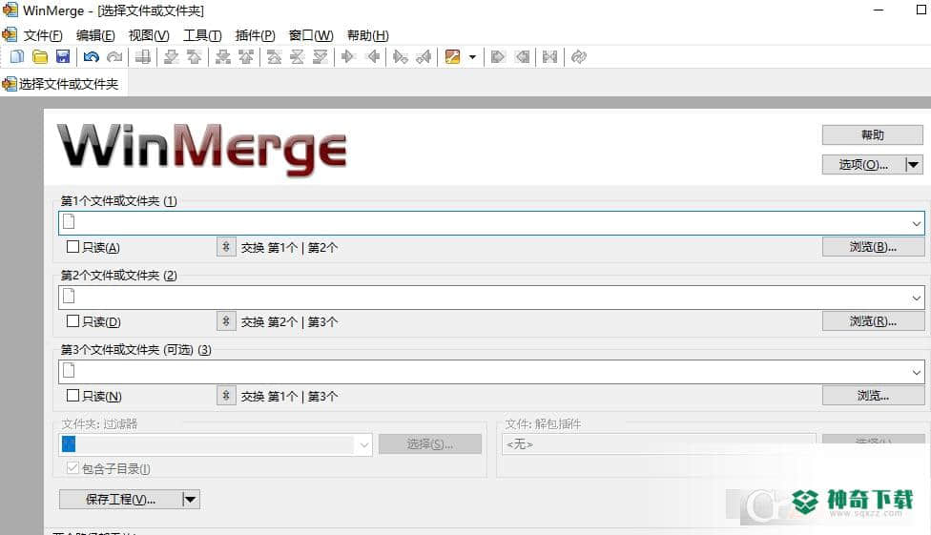Viewport: 931px width, 535px height.
Task: Click the First Difference toolbar icon
Action: pyautogui.click(x=274, y=57)
